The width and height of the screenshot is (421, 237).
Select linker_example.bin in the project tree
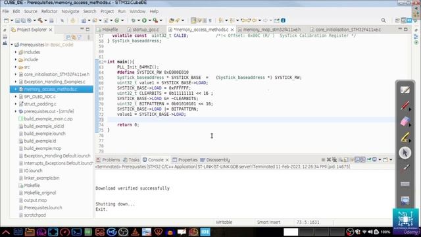[41, 178]
